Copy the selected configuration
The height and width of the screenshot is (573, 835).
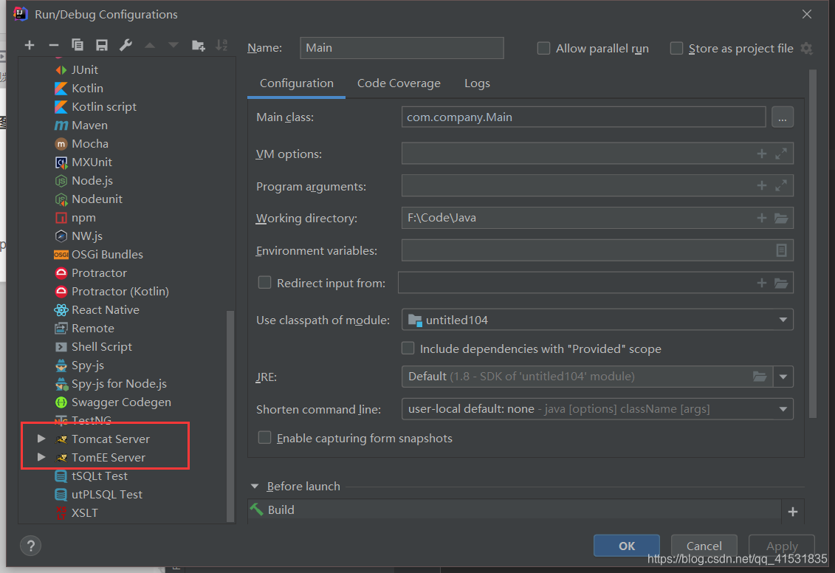click(x=78, y=45)
